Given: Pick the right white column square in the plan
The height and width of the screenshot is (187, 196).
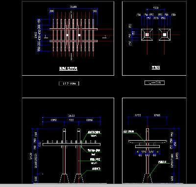Looking at the screenshot, I should tap(79, 35).
